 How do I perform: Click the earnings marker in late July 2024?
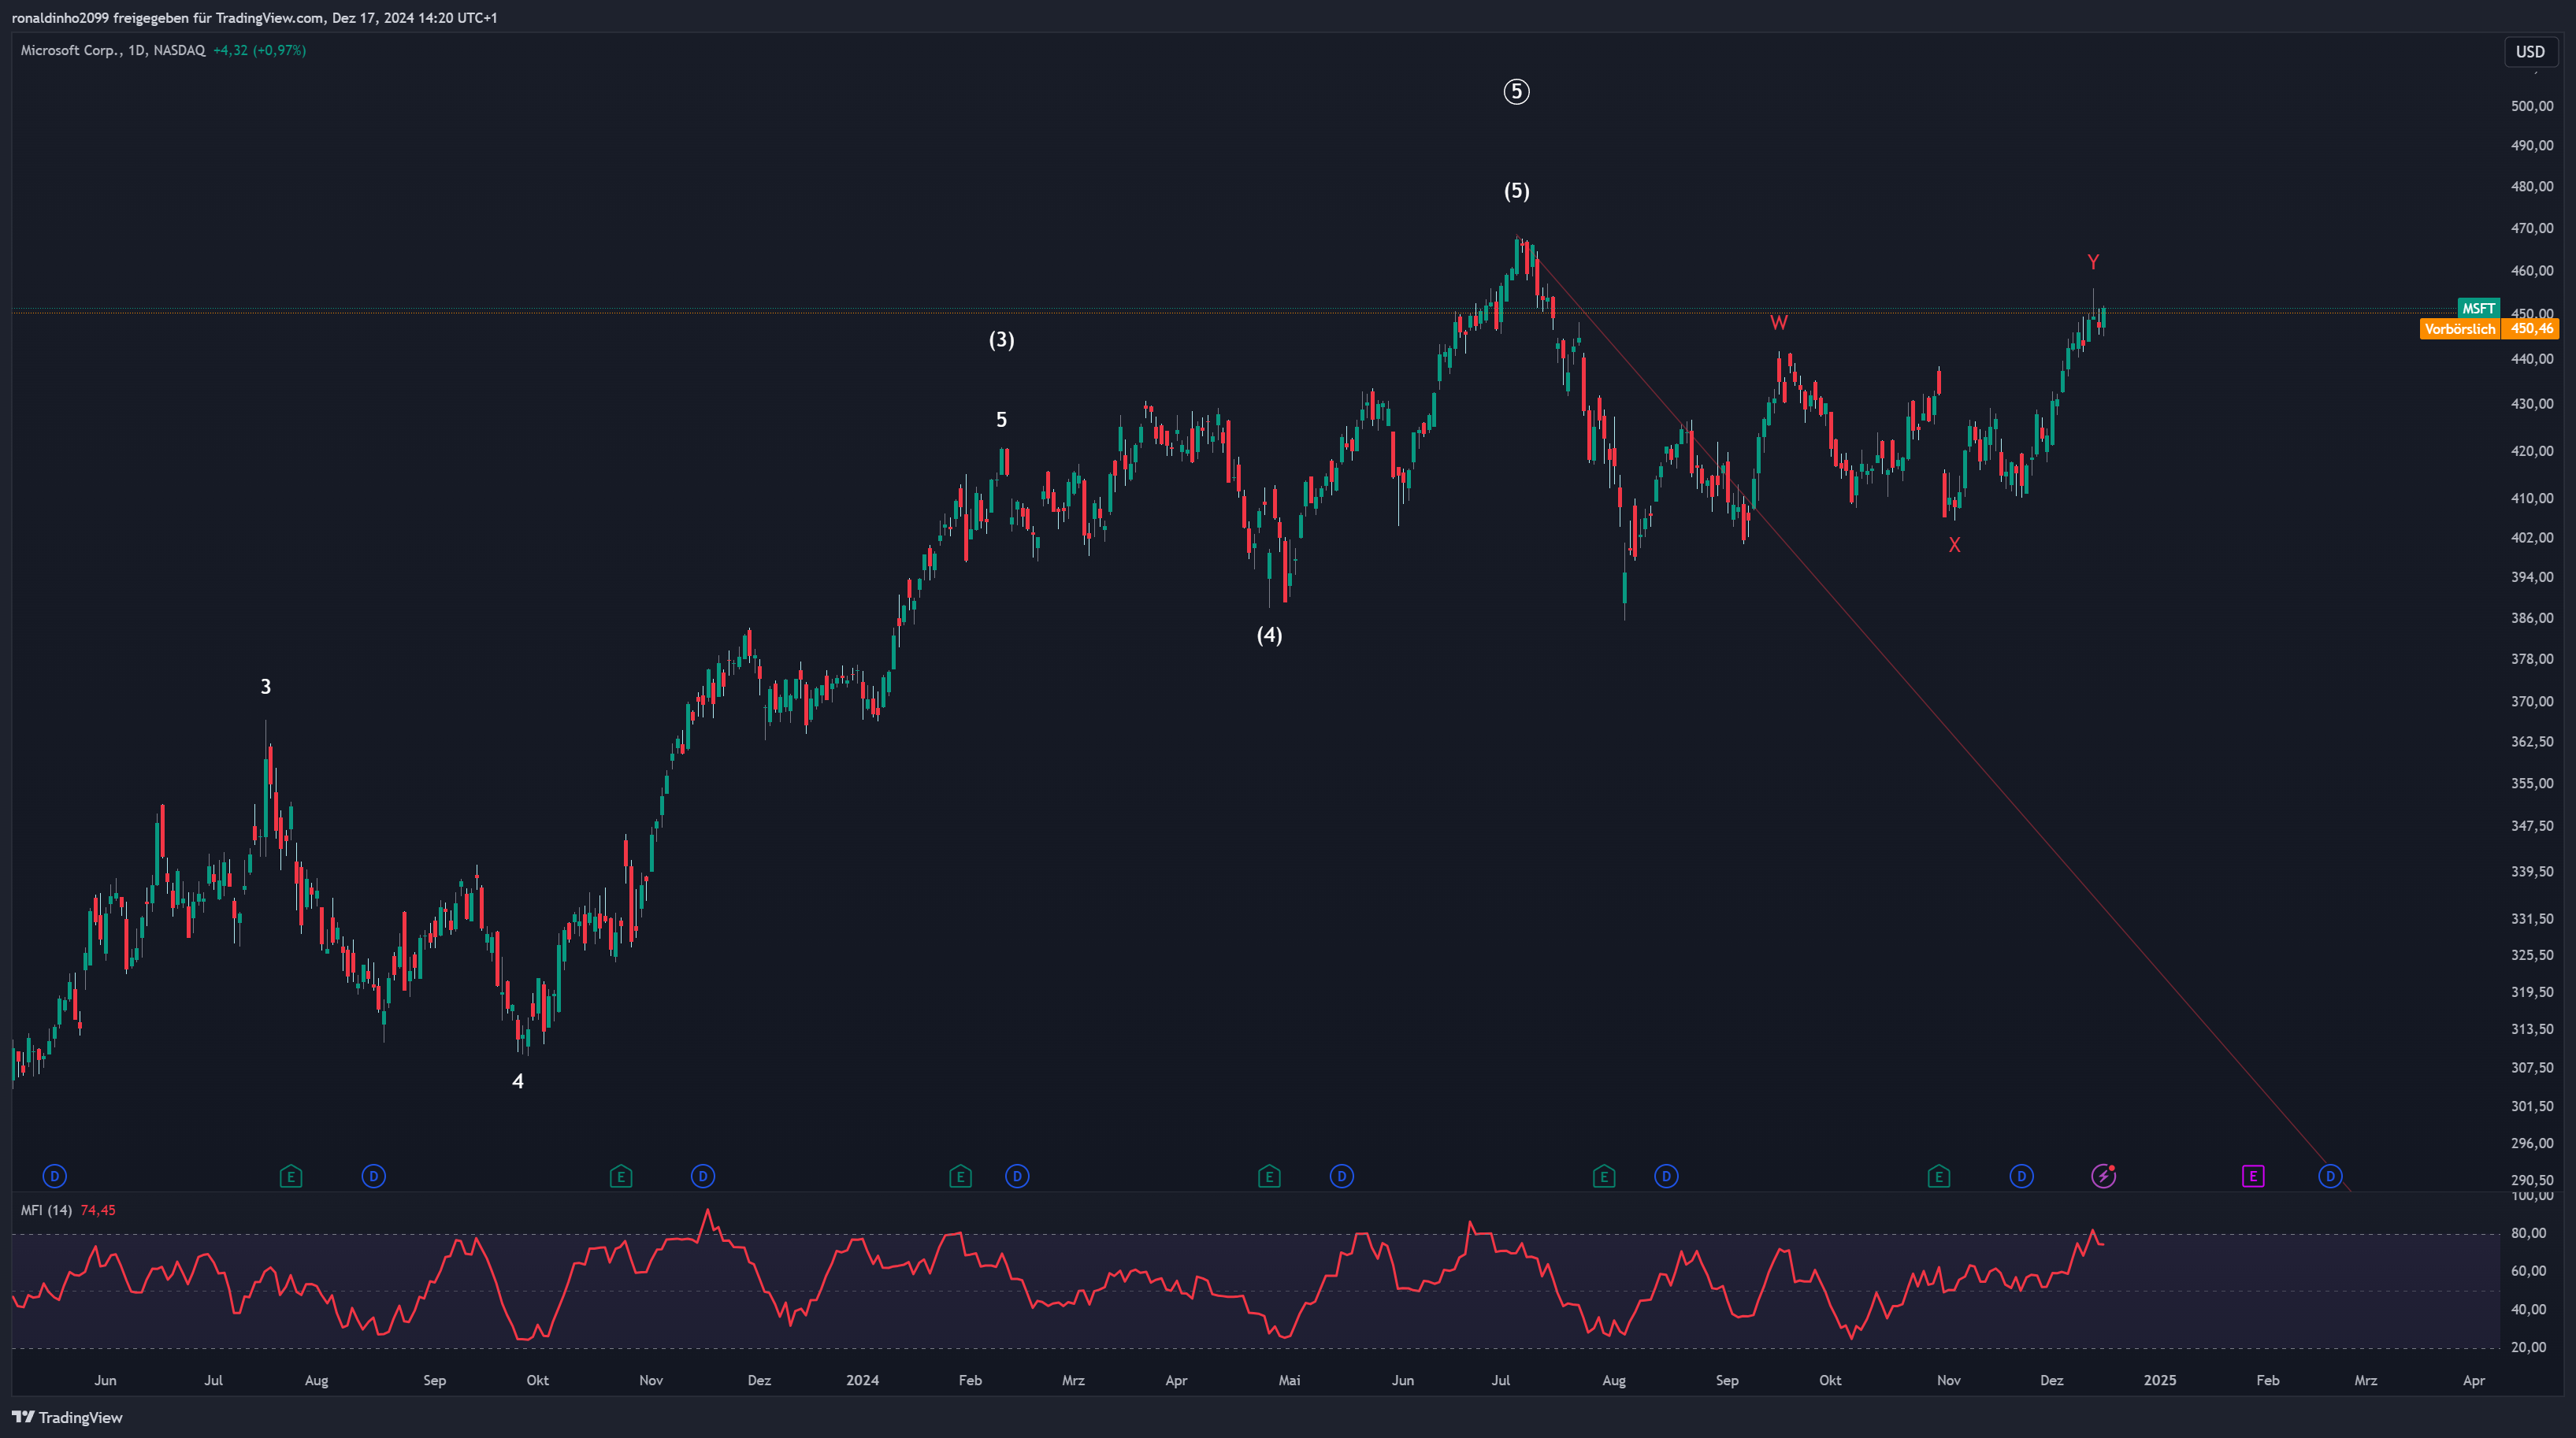point(1604,1176)
